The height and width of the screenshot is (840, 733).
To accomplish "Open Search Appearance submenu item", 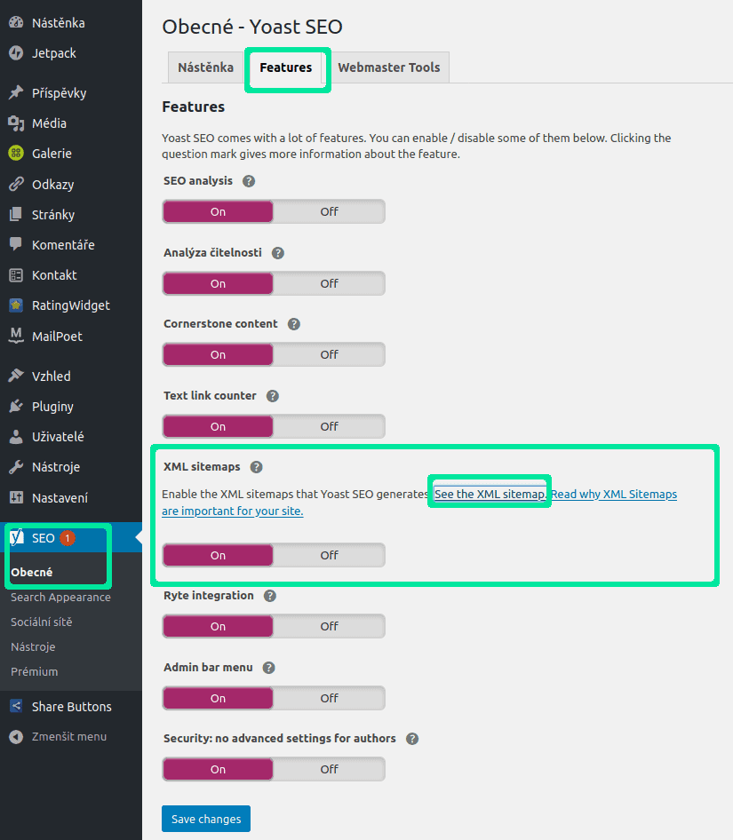I will pos(60,597).
